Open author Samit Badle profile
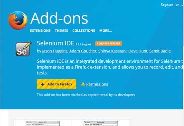 160,51
